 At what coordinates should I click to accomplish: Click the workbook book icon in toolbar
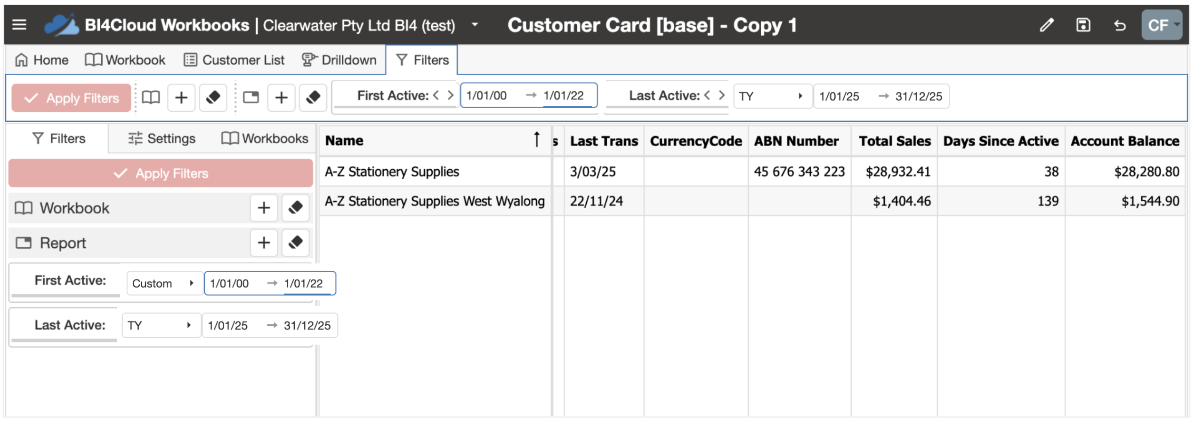(151, 97)
